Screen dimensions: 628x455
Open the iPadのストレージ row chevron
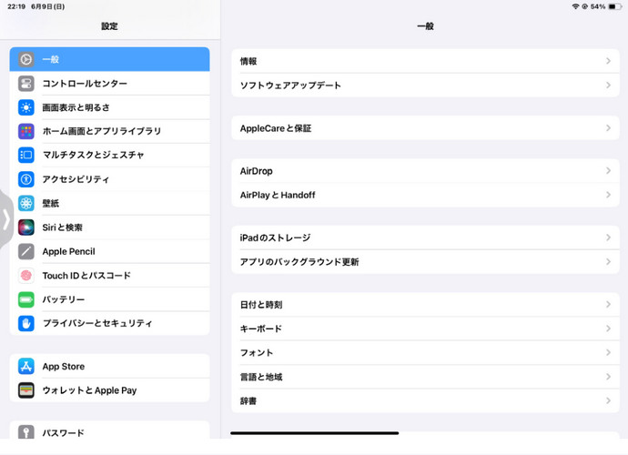click(608, 238)
